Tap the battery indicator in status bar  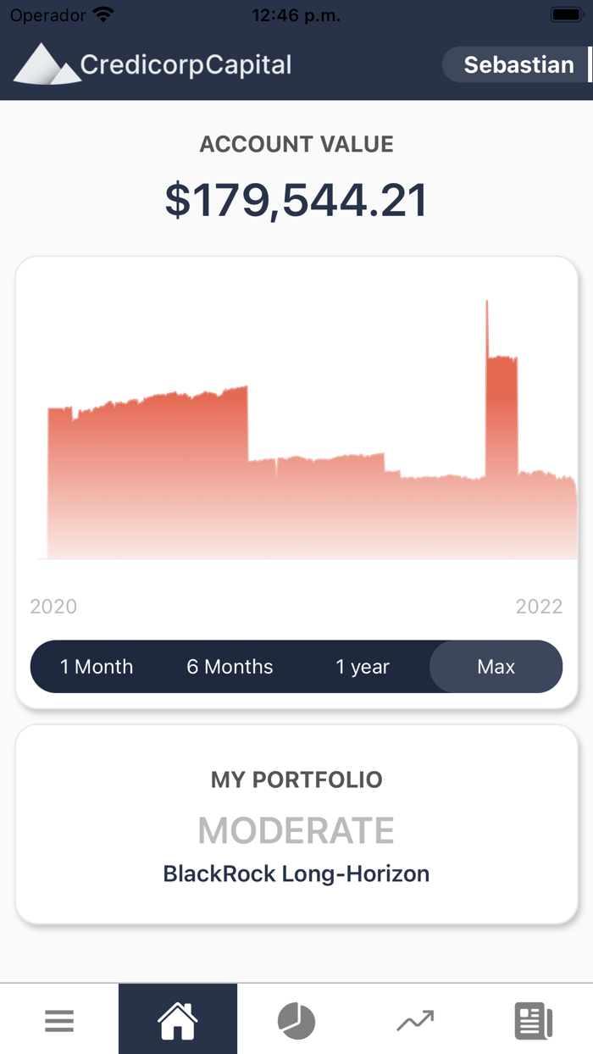click(x=563, y=14)
